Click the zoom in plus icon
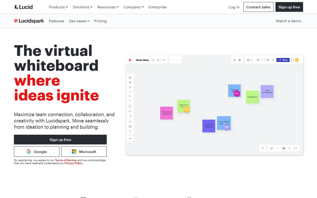The height and width of the screenshot is (198, 317). (x=290, y=148)
